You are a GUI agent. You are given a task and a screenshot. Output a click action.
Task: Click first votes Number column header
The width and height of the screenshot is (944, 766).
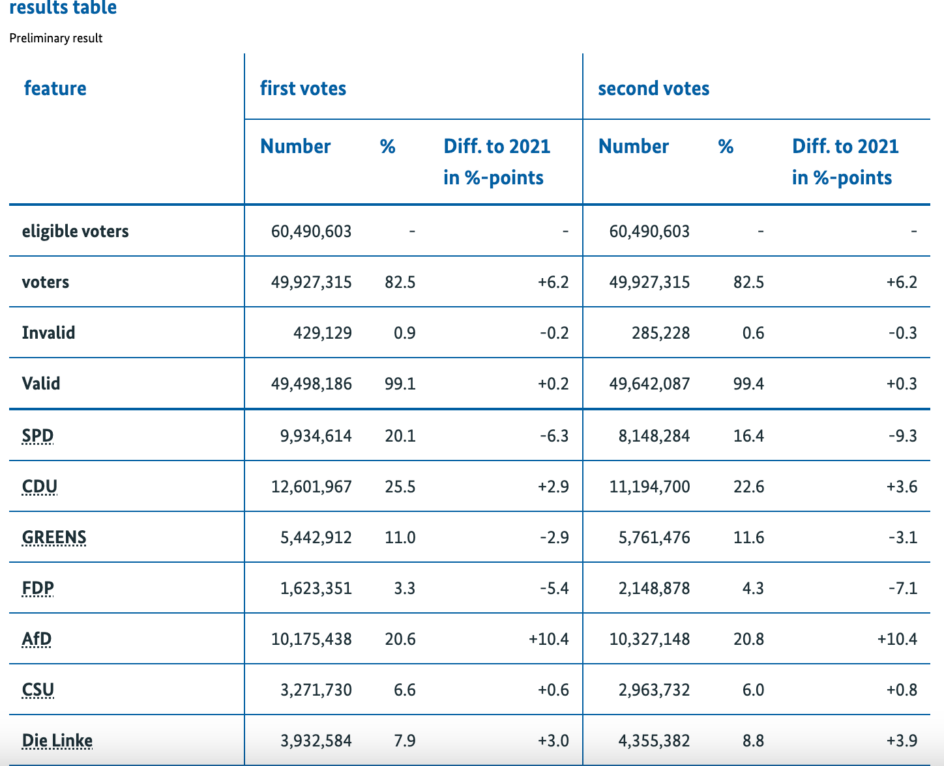295,146
